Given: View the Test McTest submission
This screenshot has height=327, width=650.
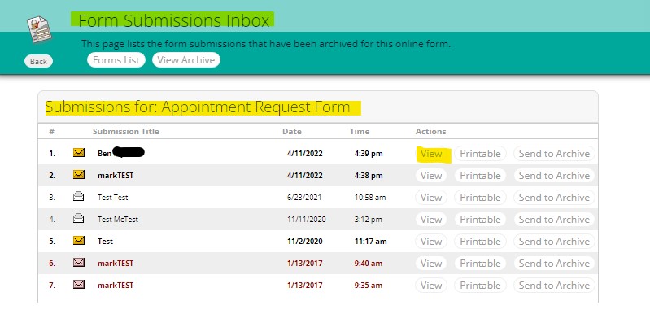Looking at the screenshot, I should [x=431, y=220].
